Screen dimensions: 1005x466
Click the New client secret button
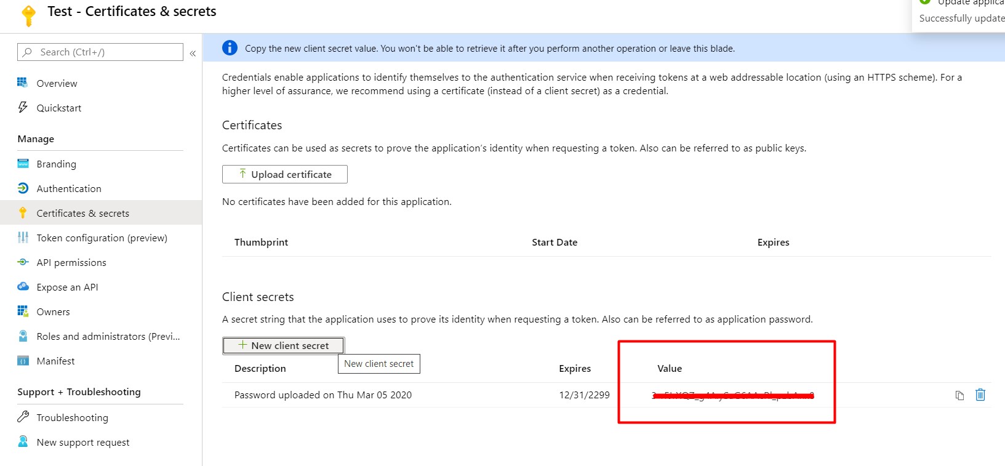pyautogui.click(x=283, y=345)
